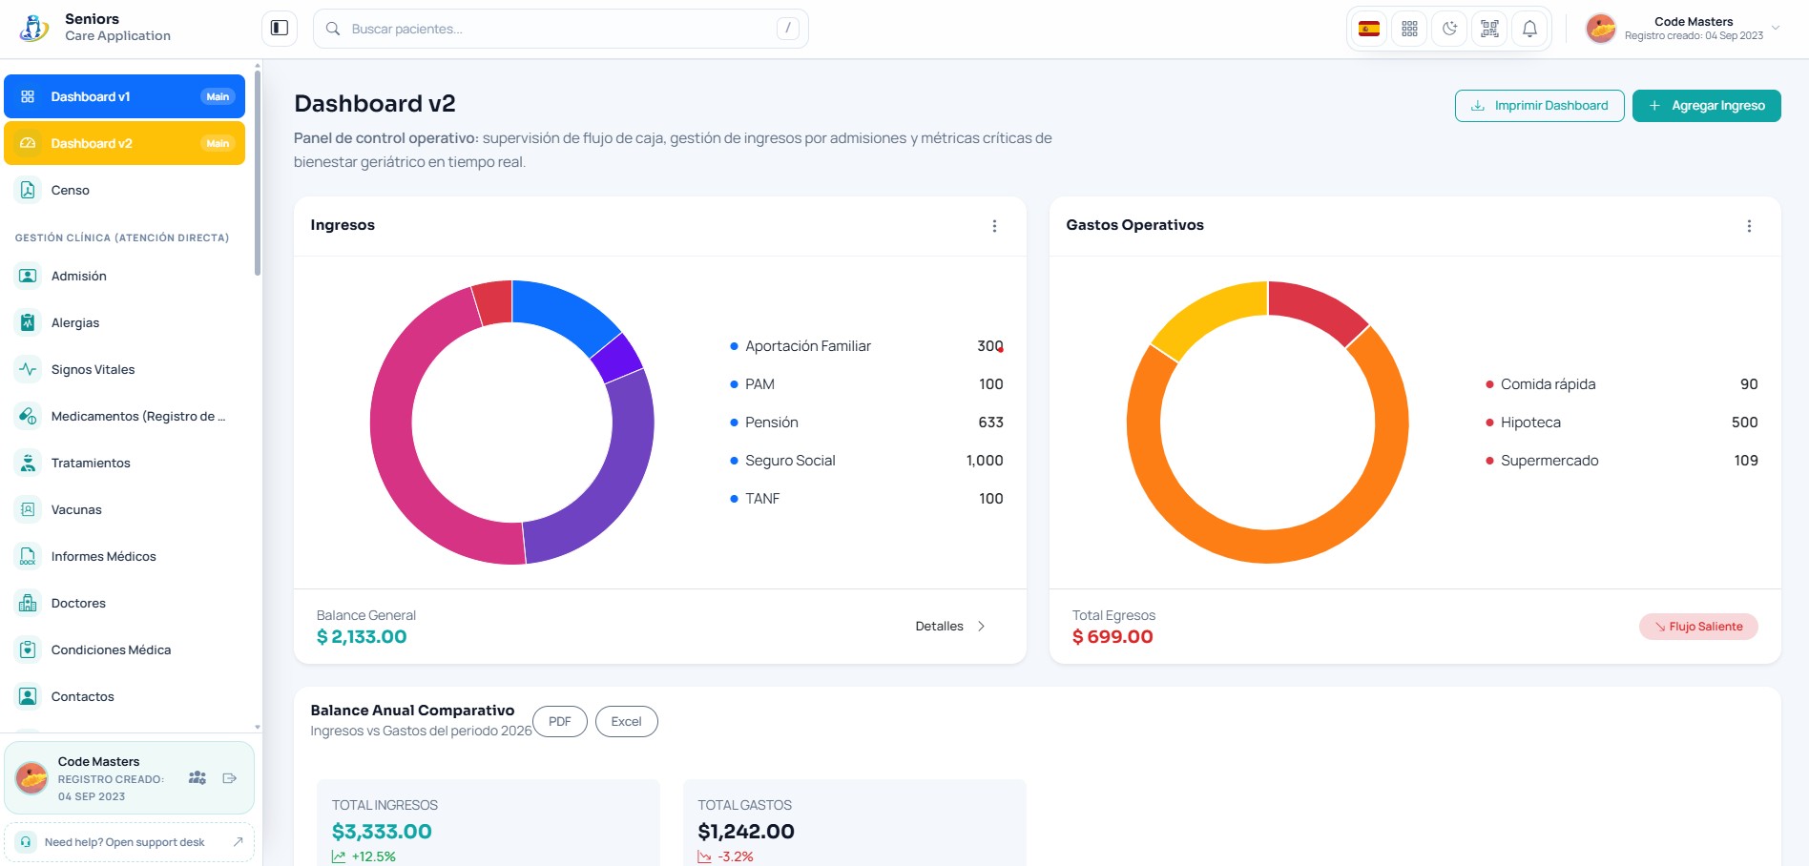Click Agregar Ingreso button
The image size is (1809, 866).
[1706, 106]
